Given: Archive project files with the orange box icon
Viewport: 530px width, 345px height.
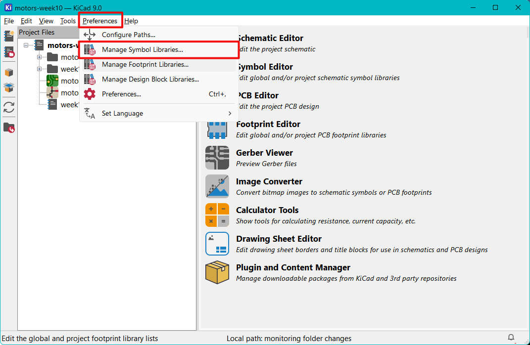Looking at the screenshot, I should (x=9, y=72).
